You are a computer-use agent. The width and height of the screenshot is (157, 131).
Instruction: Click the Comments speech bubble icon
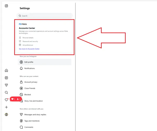(21, 127)
